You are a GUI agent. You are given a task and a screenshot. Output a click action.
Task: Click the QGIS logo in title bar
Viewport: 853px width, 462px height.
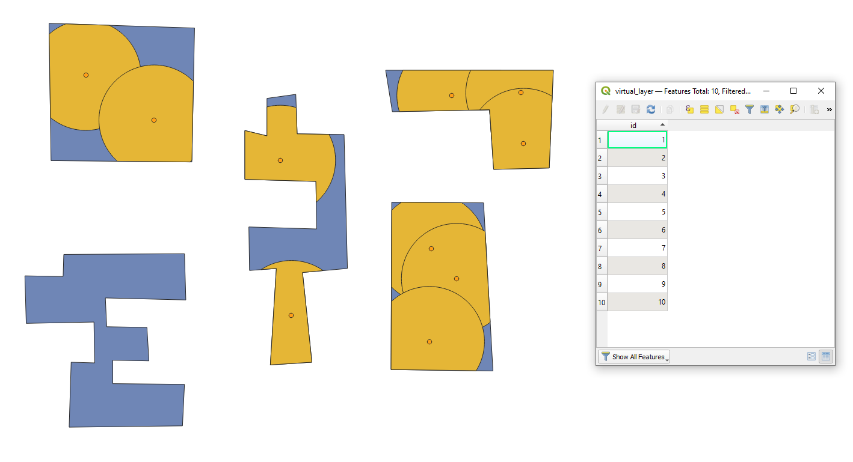606,91
